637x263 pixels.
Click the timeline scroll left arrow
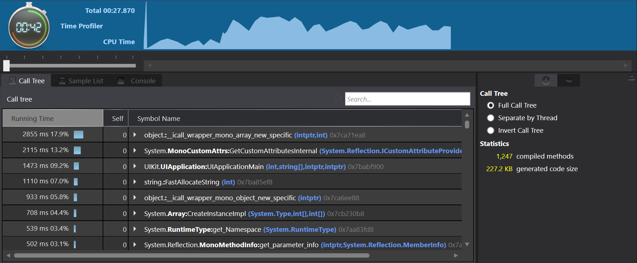149,65
